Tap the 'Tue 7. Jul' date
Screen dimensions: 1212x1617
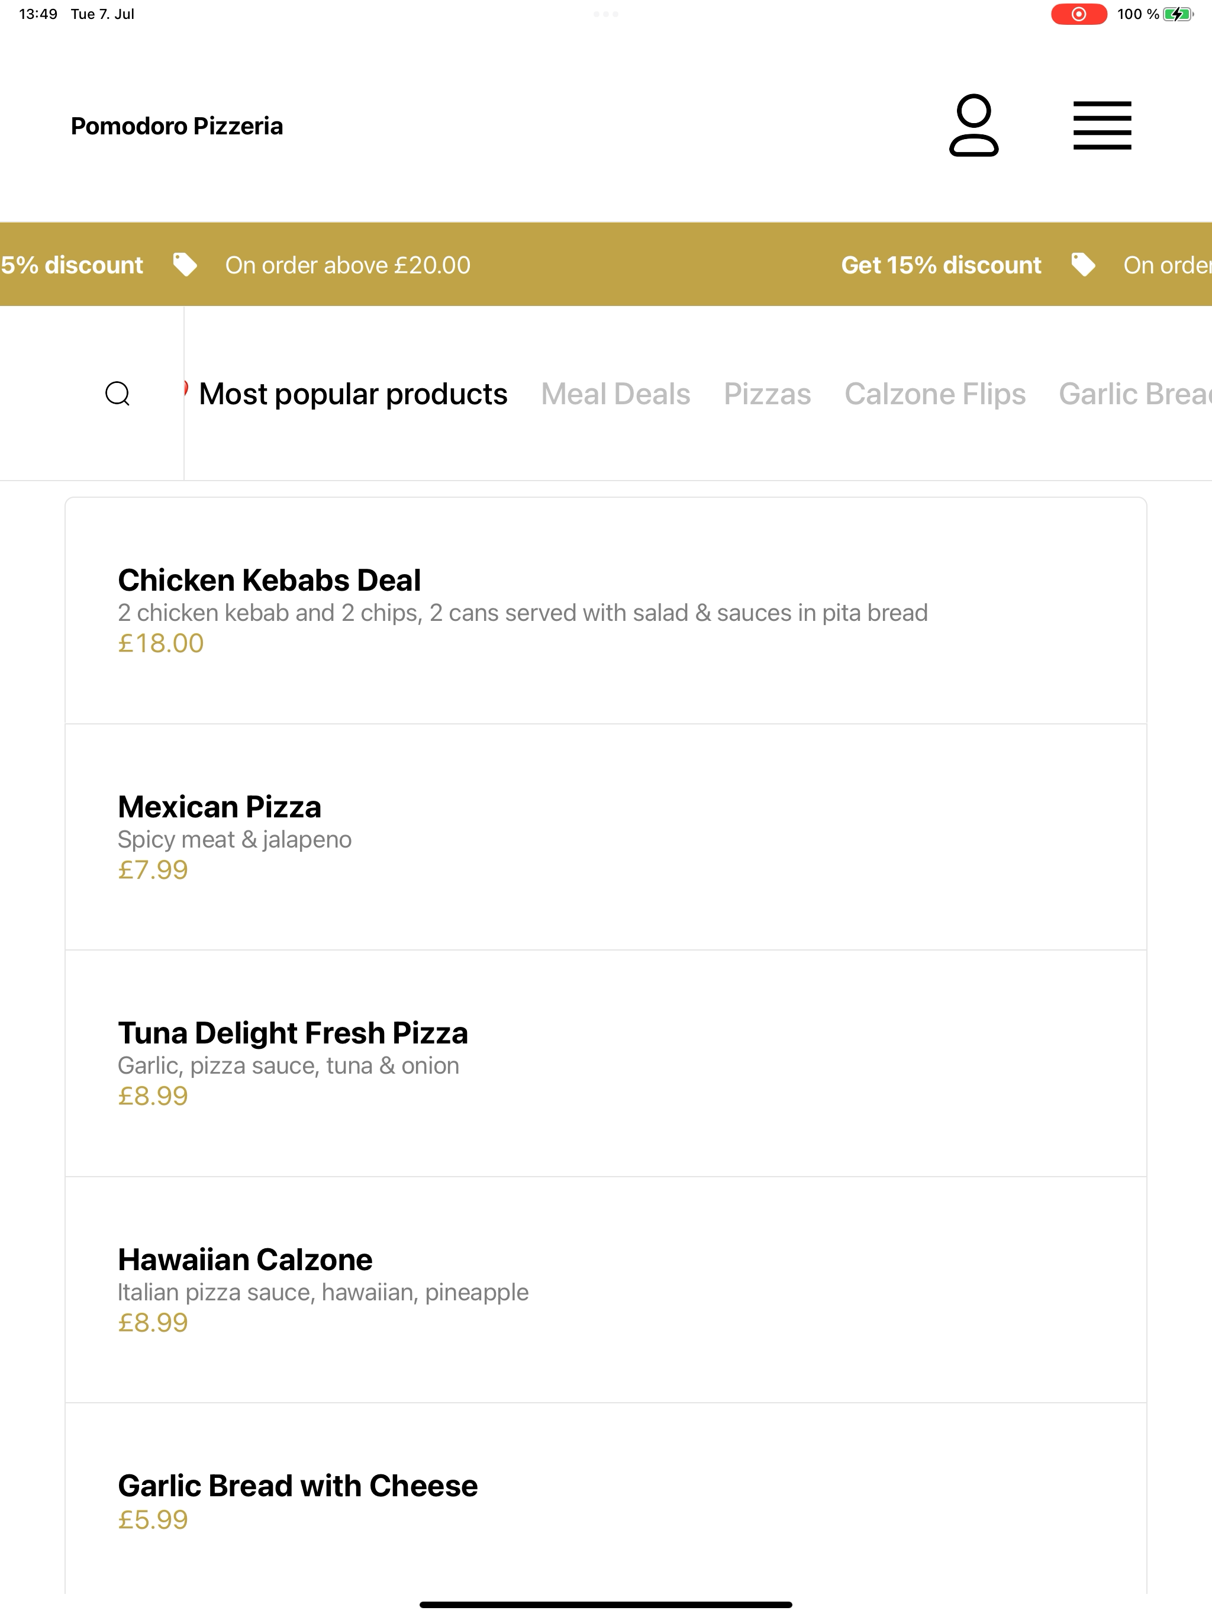pos(102,14)
